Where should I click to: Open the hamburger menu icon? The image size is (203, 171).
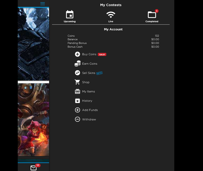click(x=43, y=4)
